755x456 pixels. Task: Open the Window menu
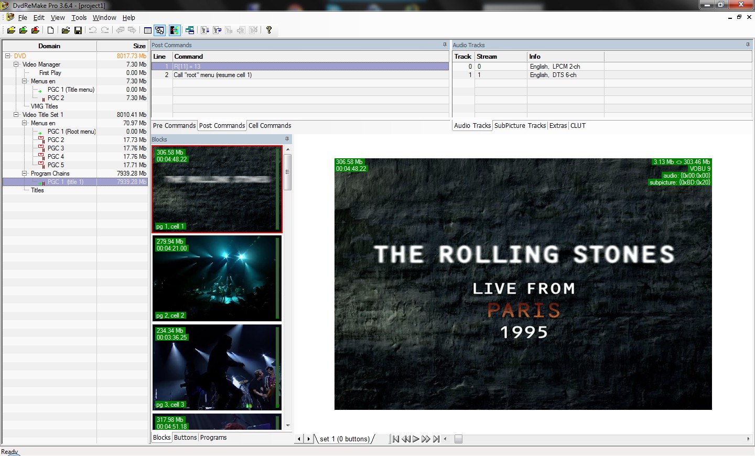[104, 17]
